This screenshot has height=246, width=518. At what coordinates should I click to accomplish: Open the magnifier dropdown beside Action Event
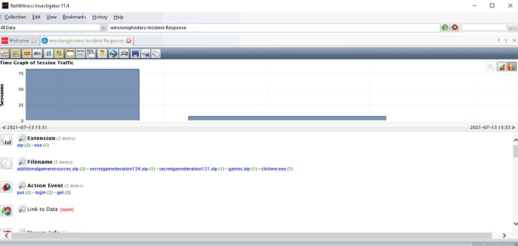click(22, 185)
